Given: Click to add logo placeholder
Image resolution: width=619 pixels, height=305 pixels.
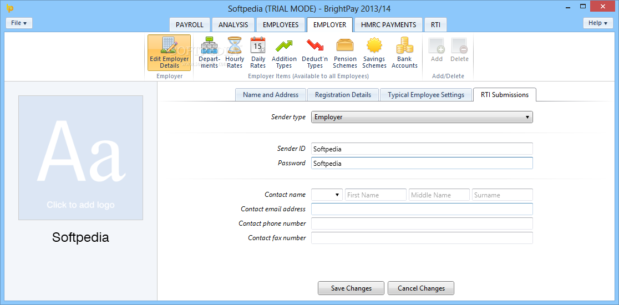Looking at the screenshot, I should tap(80, 157).
